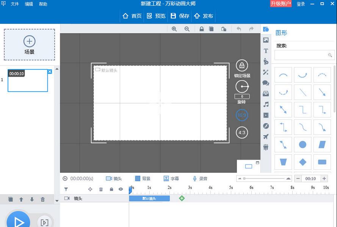Open the music note sound library
337x227 pixels.
pyautogui.click(x=266, y=104)
